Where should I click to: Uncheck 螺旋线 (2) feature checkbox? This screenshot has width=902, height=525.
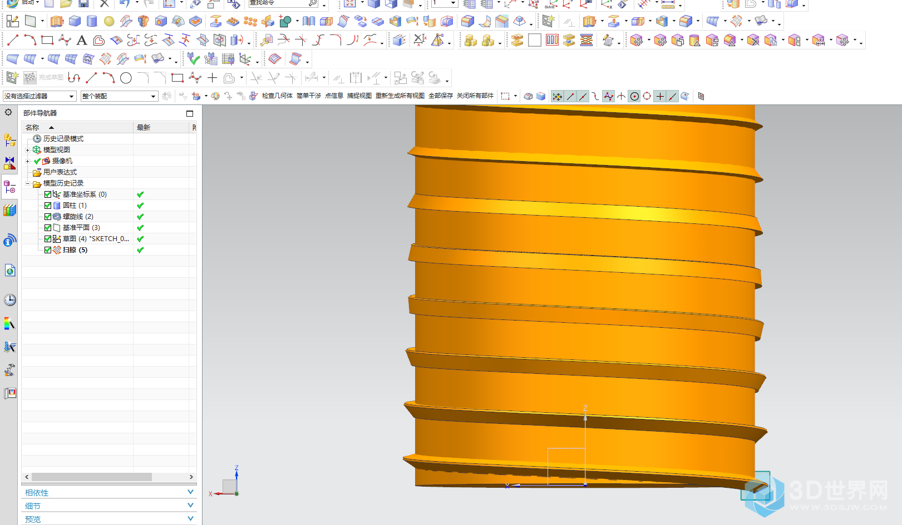[x=48, y=217]
